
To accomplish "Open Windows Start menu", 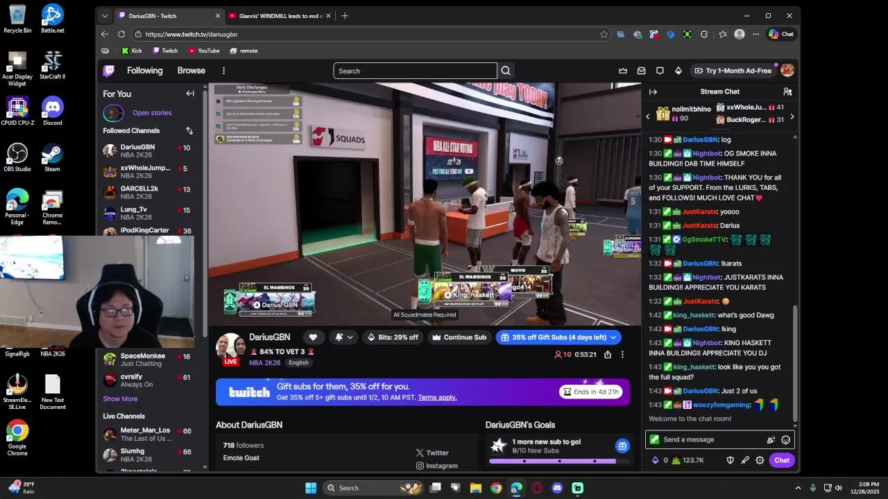I will 311,488.
